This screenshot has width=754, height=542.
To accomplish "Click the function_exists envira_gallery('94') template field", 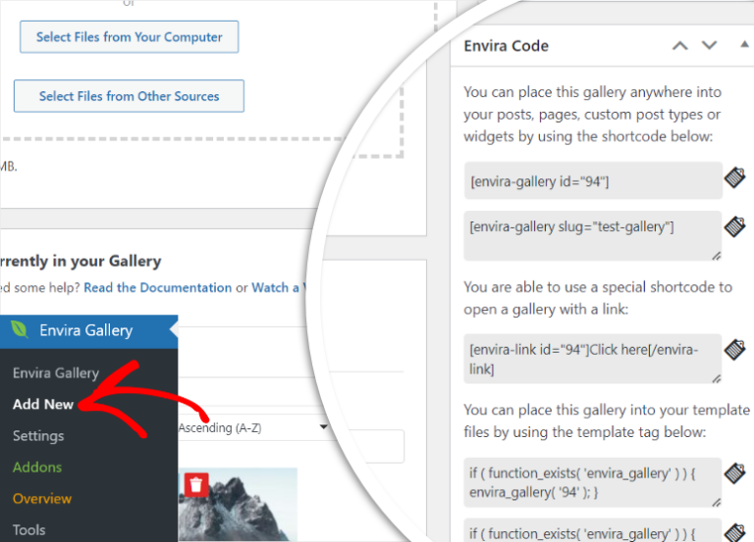I will [593, 482].
